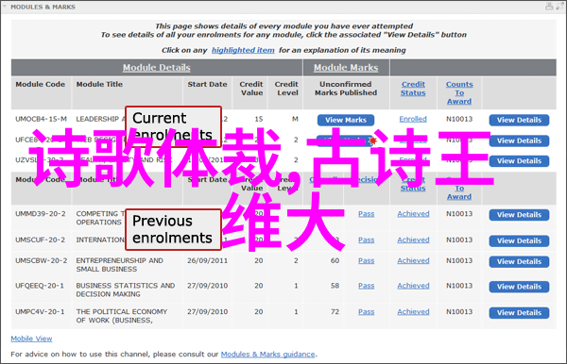Click the mark 60 for UMSCBW-20-2
The width and height of the screenshot is (567, 364).
click(x=335, y=260)
